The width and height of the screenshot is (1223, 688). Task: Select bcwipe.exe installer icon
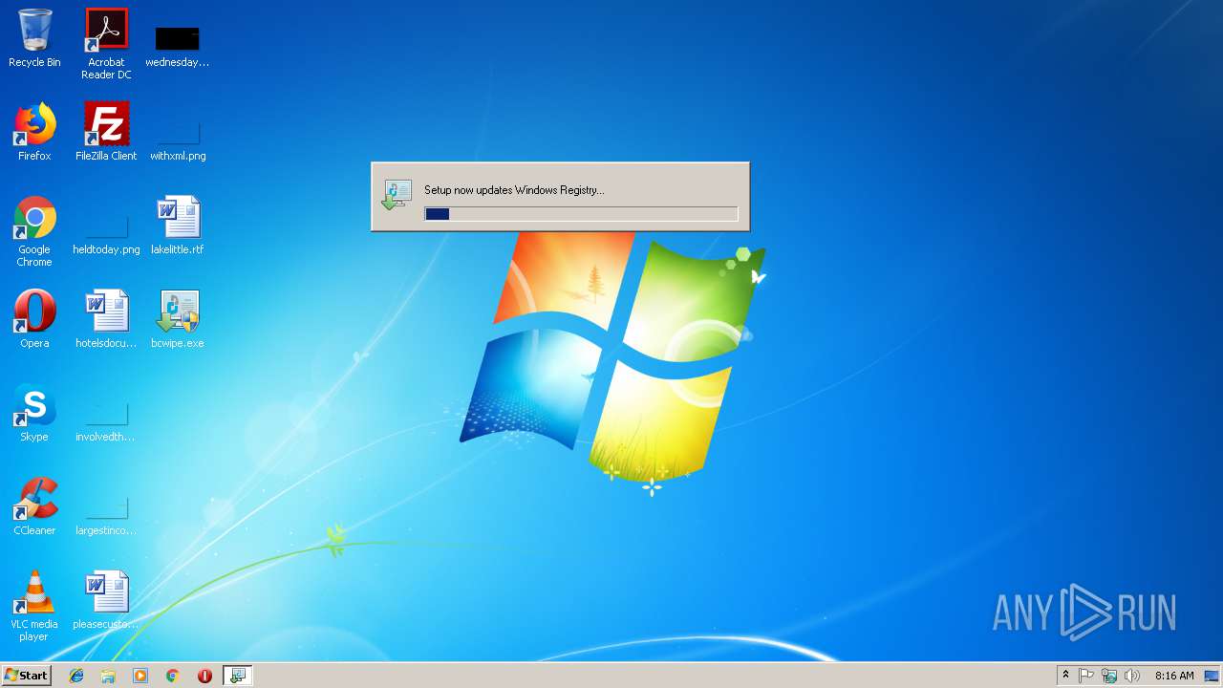click(178, 319)
